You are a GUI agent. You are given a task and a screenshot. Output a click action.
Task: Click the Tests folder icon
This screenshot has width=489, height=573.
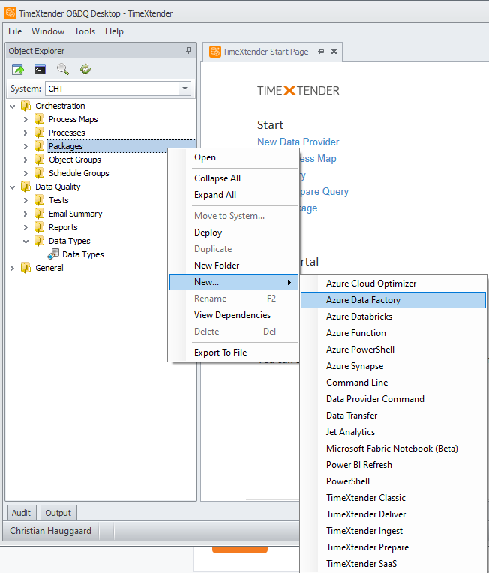pos(40,200)
